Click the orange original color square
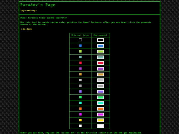The height and width of the screenshot is (134, 179). click(80, 109)
